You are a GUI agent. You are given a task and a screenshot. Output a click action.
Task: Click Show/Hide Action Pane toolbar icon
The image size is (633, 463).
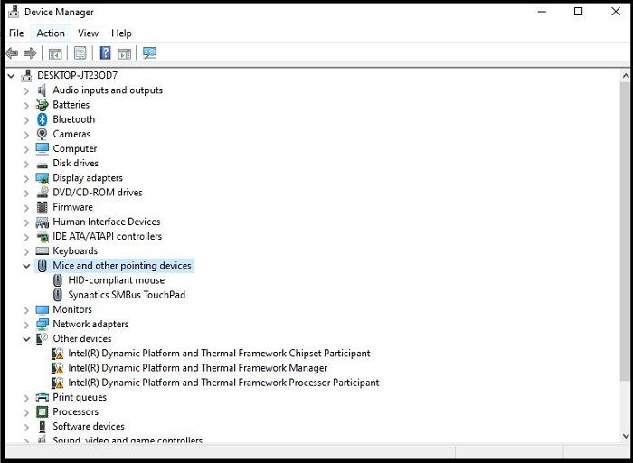pos(125,53)
